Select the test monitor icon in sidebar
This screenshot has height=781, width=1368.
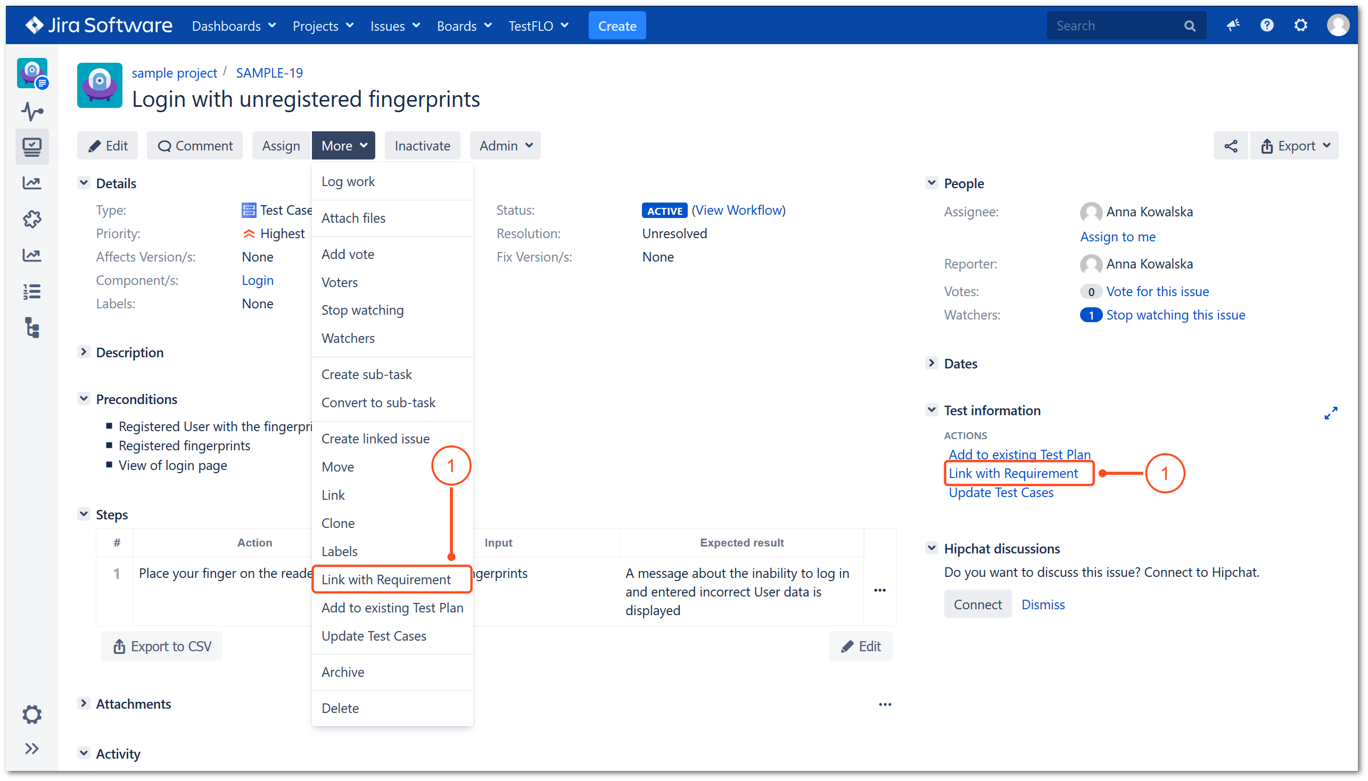point(32,146)
